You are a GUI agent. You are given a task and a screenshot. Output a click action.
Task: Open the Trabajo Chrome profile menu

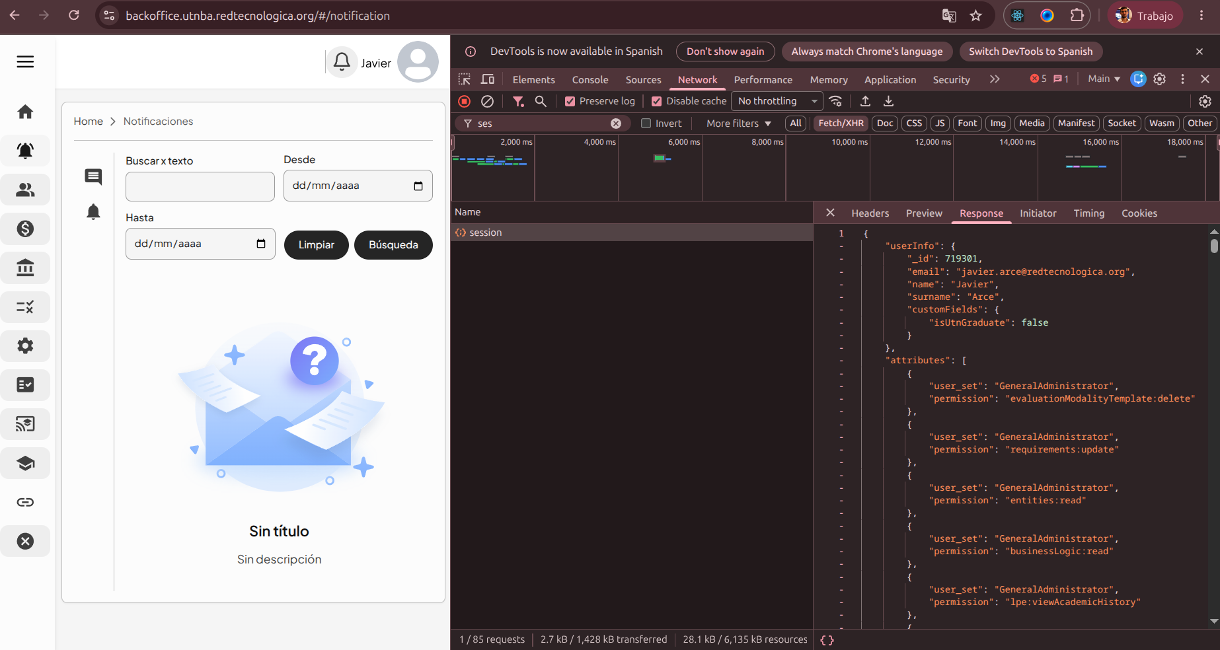pyautogui.click(x=1145, y=16)
